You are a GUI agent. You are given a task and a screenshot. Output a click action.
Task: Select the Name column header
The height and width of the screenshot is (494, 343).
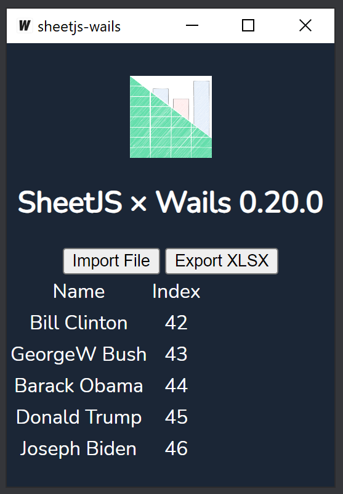79,292
